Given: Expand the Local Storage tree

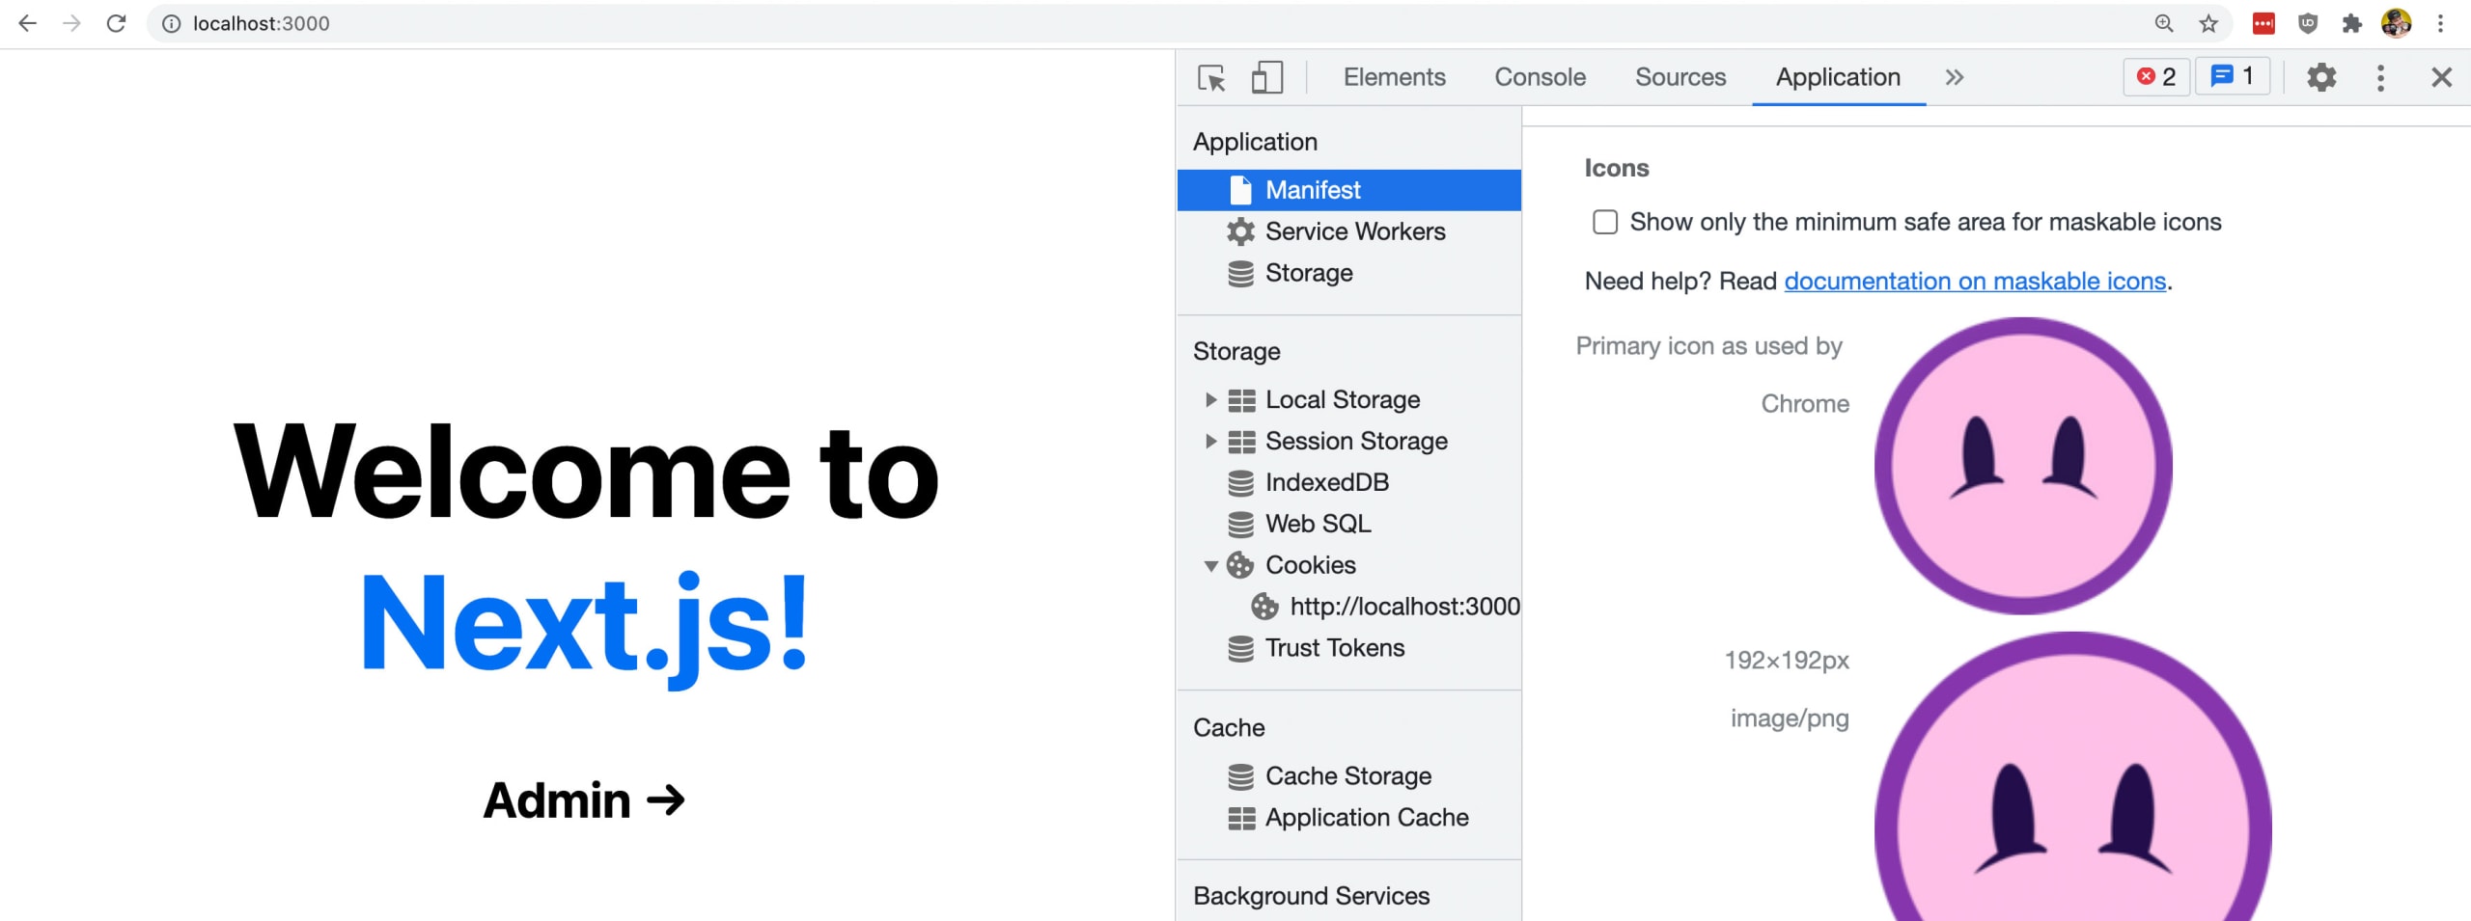Looking at the screenshot, I should [x=1210, y=399].
